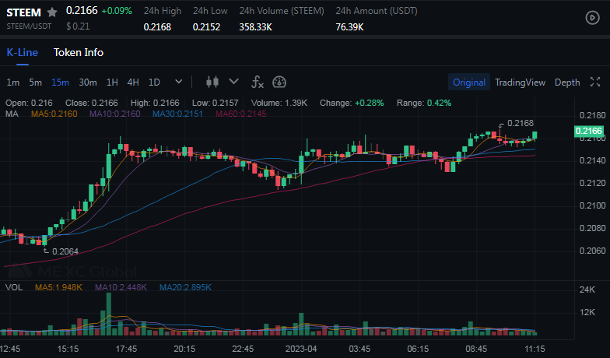Click the gauge-shaped icon in chart toolbar
Screen dimensions: 610x358
(x=280, y=82)
